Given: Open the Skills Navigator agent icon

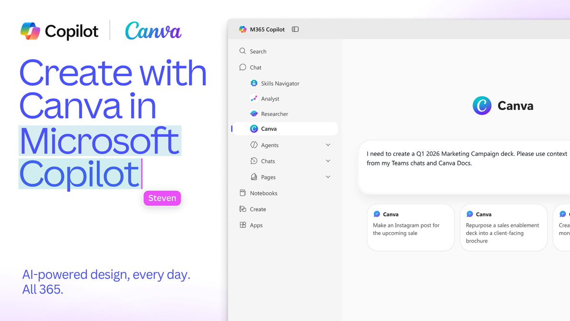Looking at the screenshot, I should tap(254, 83).
